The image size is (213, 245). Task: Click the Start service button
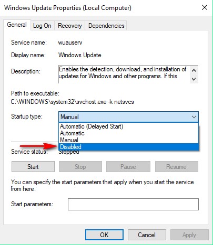[33, 167]
